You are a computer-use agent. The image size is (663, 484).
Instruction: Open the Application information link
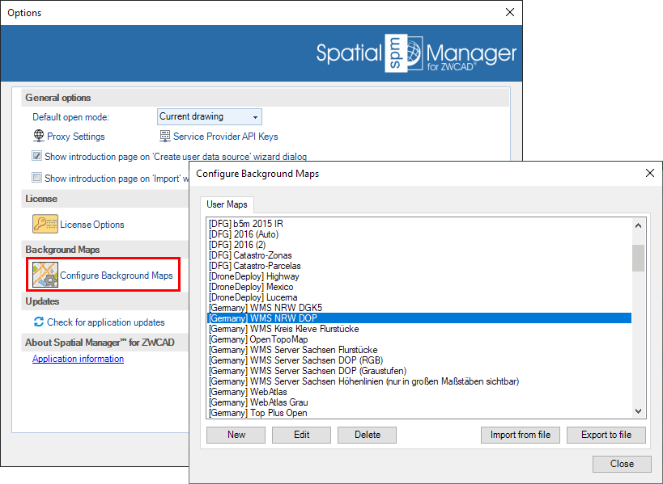(78, 359)
